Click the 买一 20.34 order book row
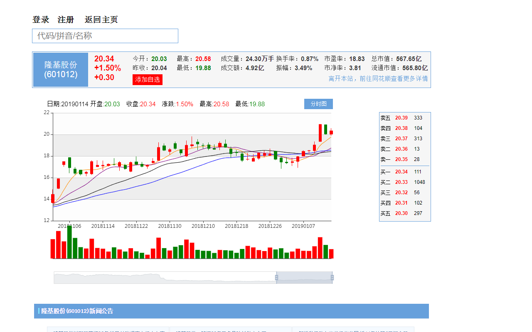Screen dimensions: 532x332 pyautogui.click(x=405, y=172)
